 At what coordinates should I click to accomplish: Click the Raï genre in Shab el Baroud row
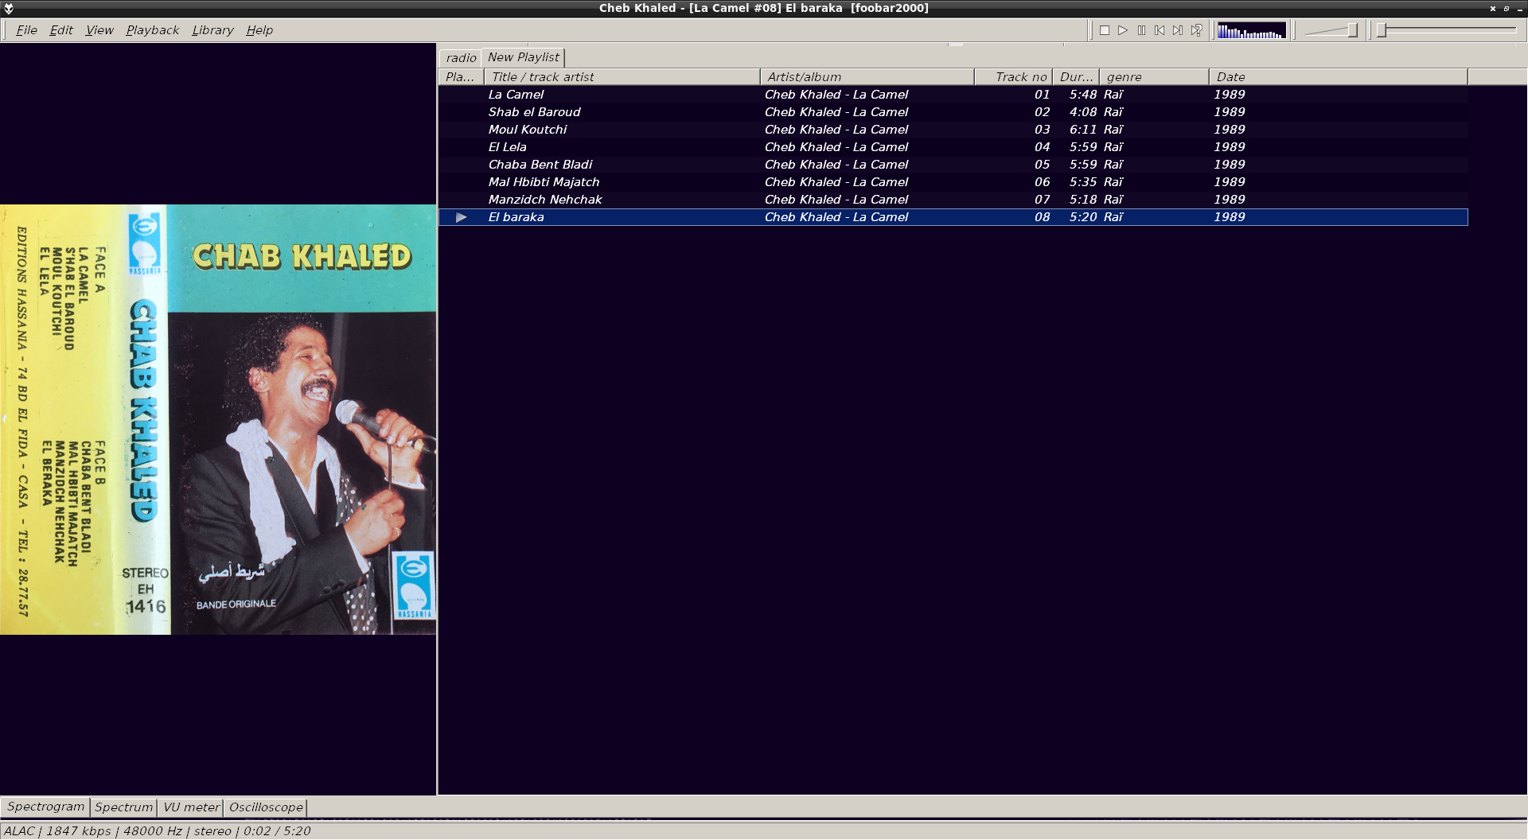tap(1113, 112)
